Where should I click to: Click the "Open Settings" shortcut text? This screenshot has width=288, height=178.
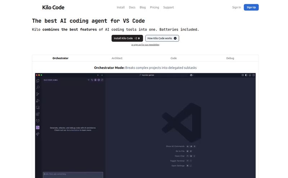click(178, 166)
